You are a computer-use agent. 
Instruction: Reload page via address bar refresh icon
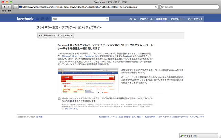156,7
